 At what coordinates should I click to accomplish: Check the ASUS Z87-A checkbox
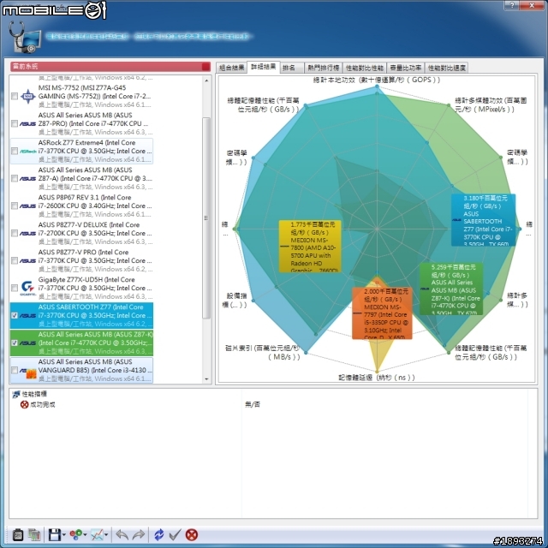coord(15,179)
